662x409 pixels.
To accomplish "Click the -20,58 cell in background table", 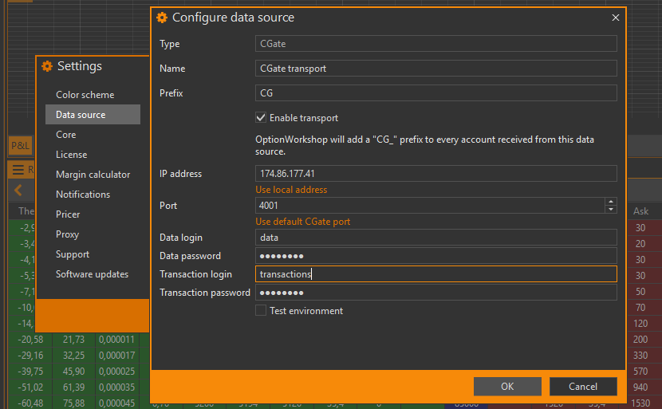I will pos(30,340).
